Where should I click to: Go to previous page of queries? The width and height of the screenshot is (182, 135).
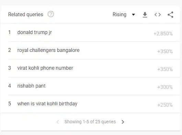58,122
